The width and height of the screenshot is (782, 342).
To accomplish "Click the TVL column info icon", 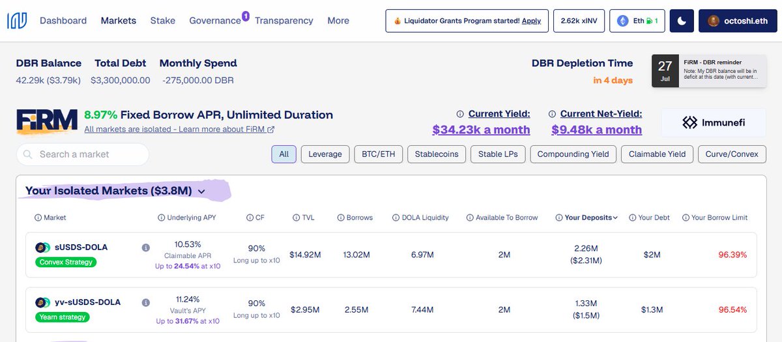I will pos(297,218).
